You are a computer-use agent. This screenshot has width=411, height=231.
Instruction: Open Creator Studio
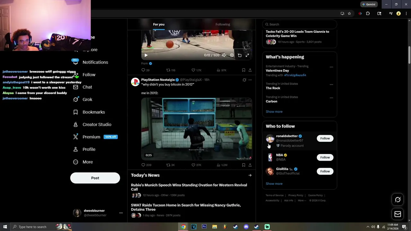click(x=92, y=124)
